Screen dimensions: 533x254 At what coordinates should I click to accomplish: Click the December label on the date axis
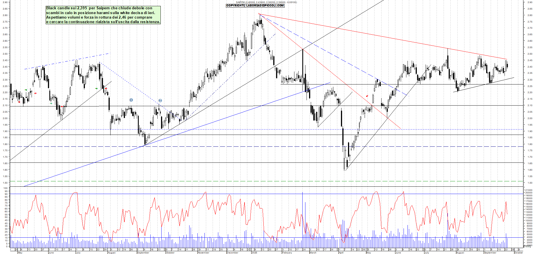[232, 253]
